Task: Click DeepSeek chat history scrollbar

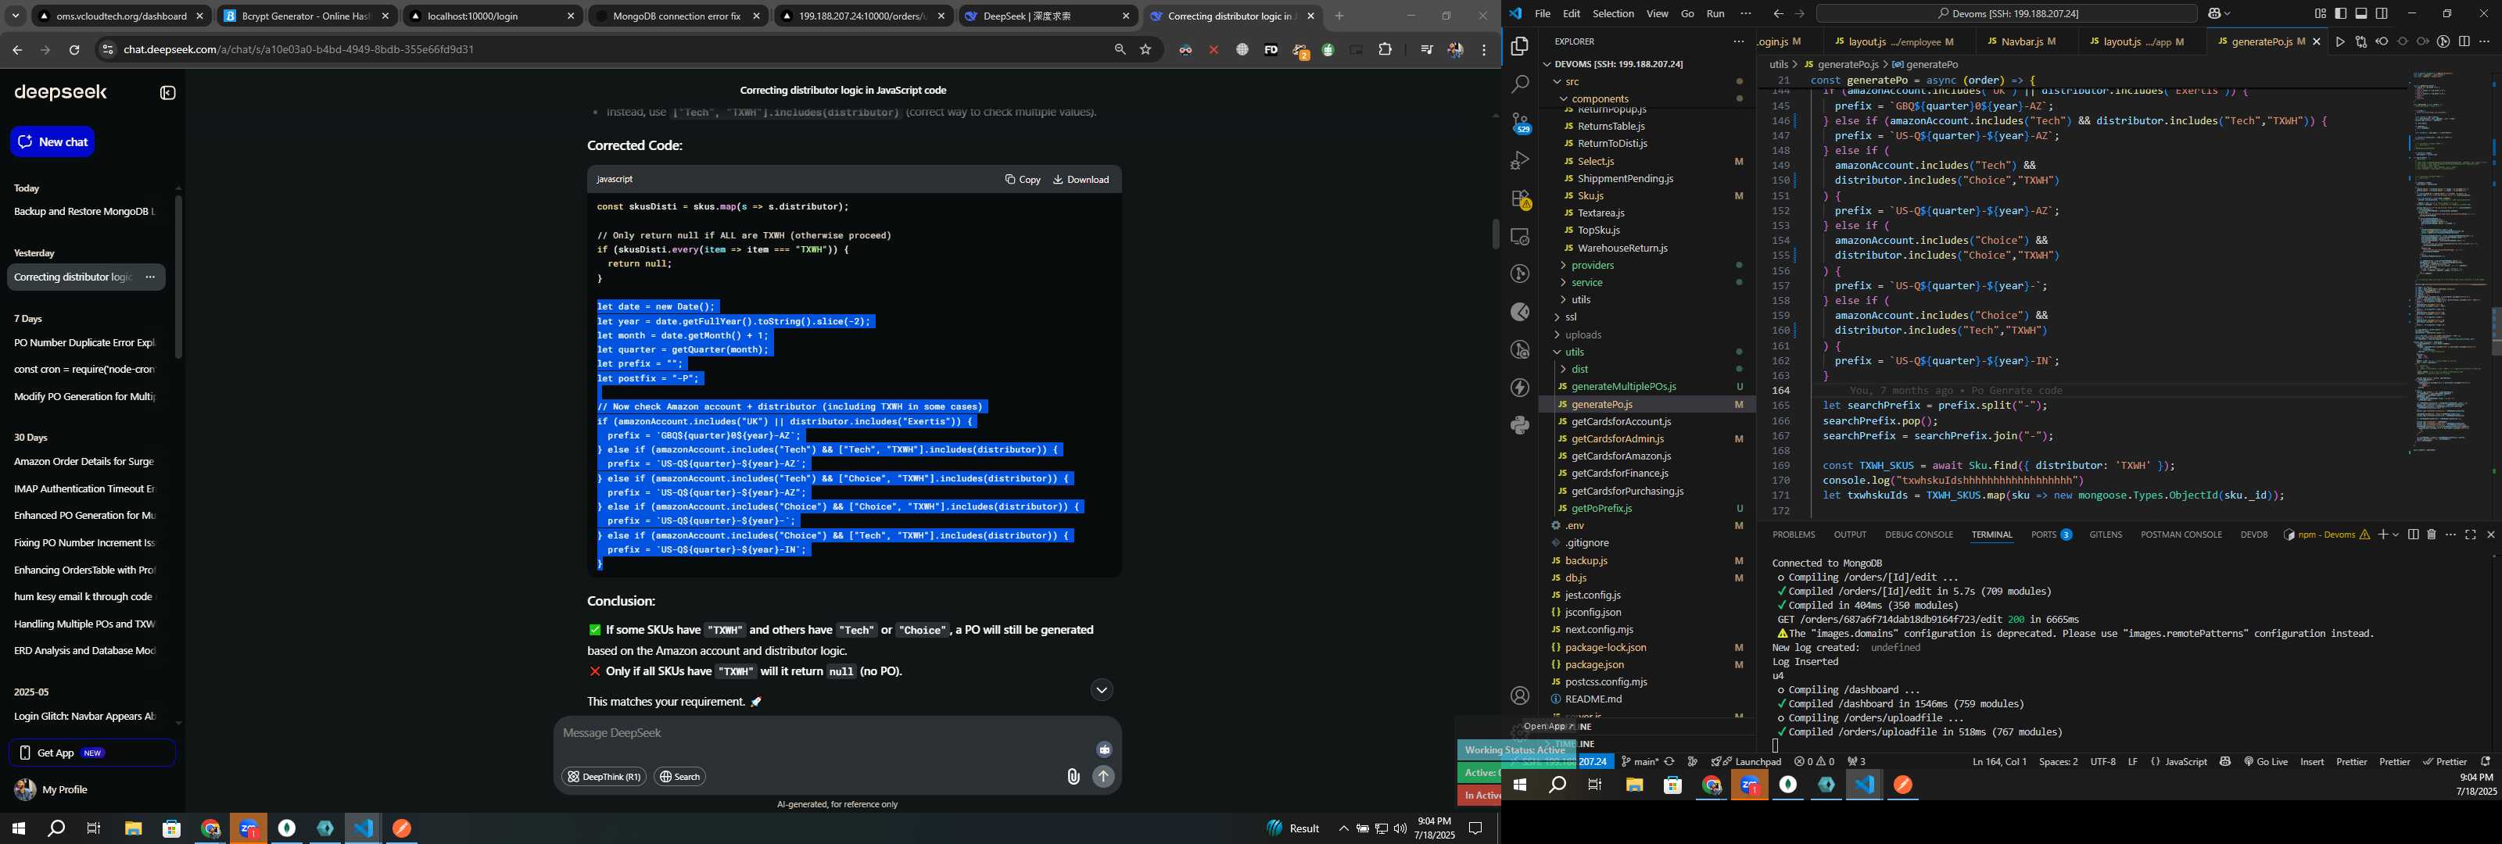Action: 177,277
